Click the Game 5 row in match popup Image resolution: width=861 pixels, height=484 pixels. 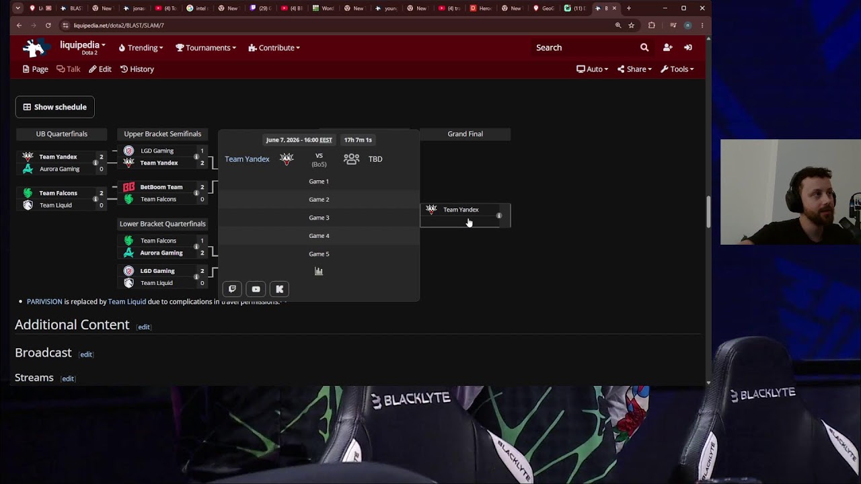(x=319, y=254)
